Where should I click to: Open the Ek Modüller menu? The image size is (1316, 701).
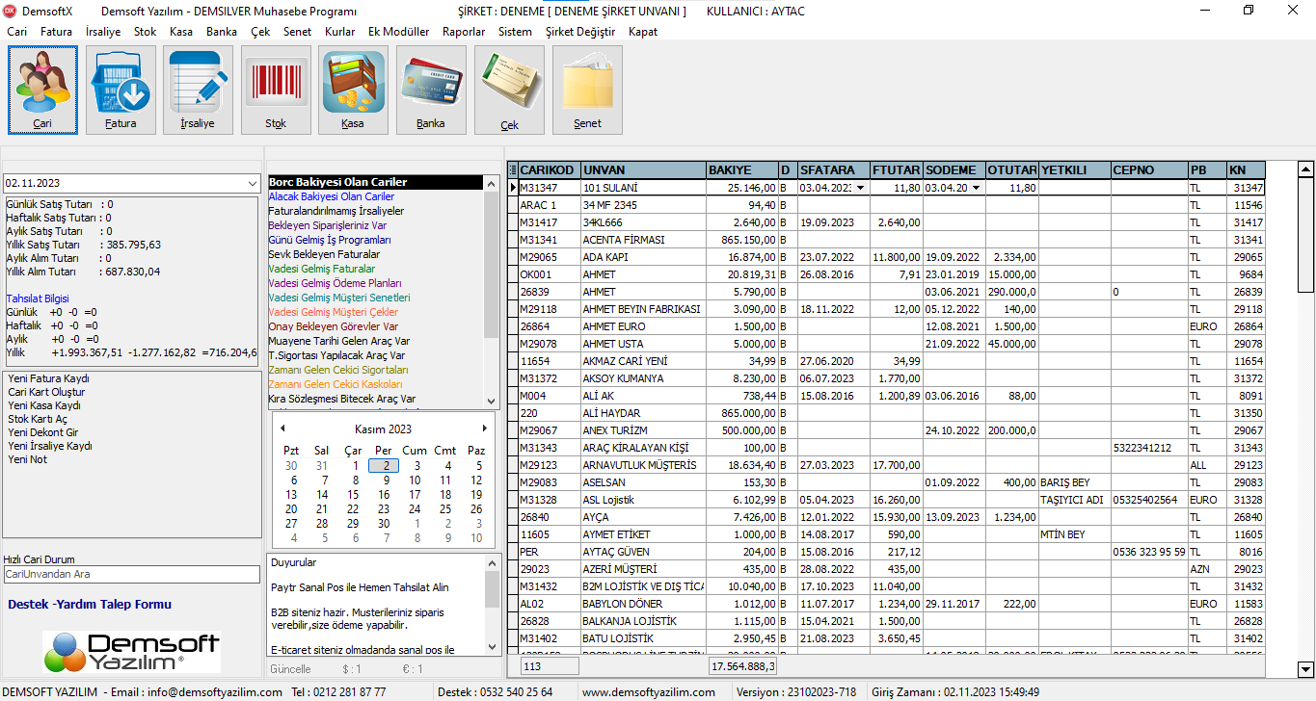pos(398,32)
